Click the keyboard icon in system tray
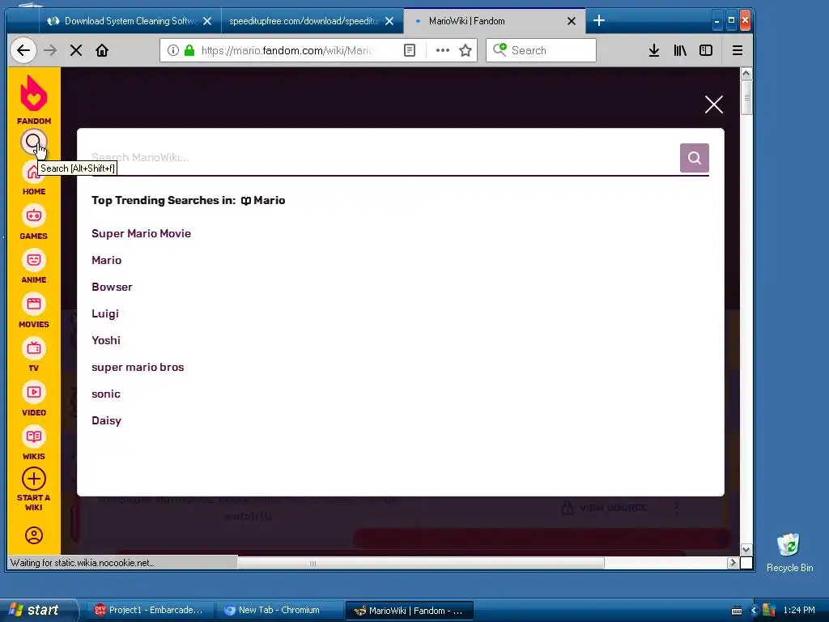This screenshot has height=622, width=829. [737, 611]
